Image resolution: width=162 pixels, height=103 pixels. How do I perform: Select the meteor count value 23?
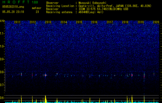[37, 12]
